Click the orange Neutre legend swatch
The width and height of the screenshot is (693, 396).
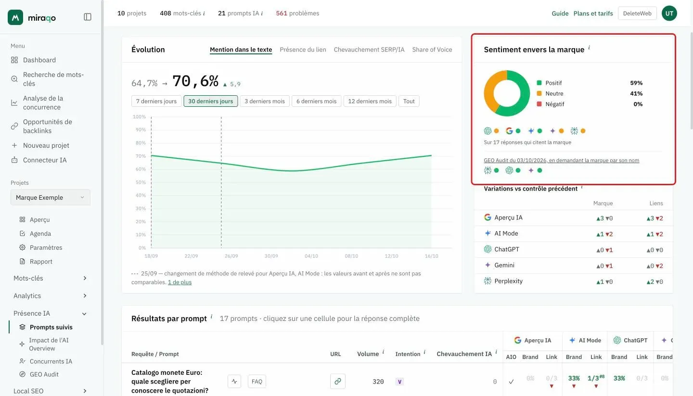[x=539, y=93]
